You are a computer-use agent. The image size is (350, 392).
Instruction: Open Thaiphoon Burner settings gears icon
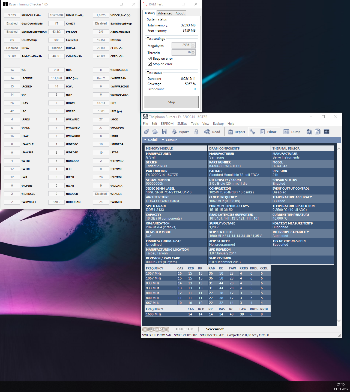tap(146, 132)
